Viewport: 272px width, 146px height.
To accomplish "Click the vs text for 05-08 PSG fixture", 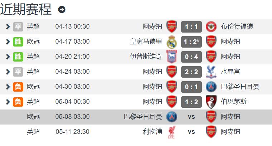I will coord(191,117).
